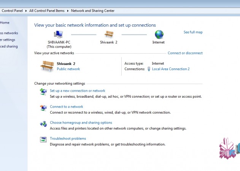Click the Connect or disconnect link
The height and width of the screenshot is (171, 240).
click(185, 53)
